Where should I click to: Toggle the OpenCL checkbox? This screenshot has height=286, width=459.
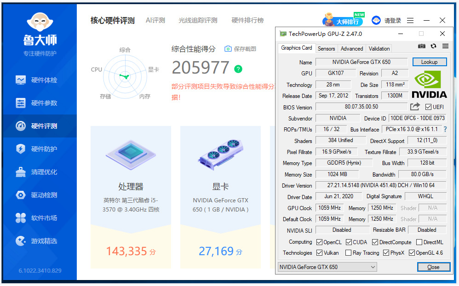click(x=320, y=242)
